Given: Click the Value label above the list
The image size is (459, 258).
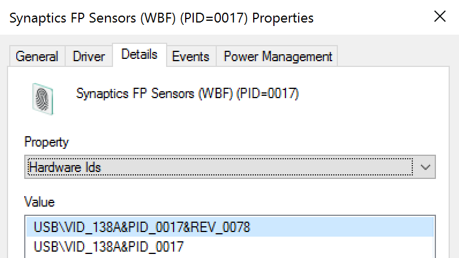Looking at the screenshot, I should [x=39, y=202].
